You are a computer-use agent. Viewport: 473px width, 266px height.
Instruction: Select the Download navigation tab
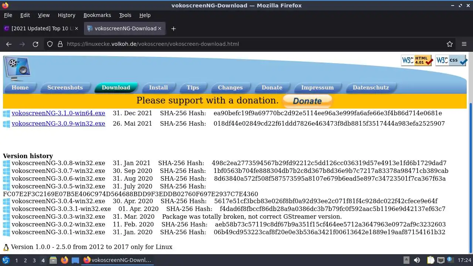click(x=116, y=88)
